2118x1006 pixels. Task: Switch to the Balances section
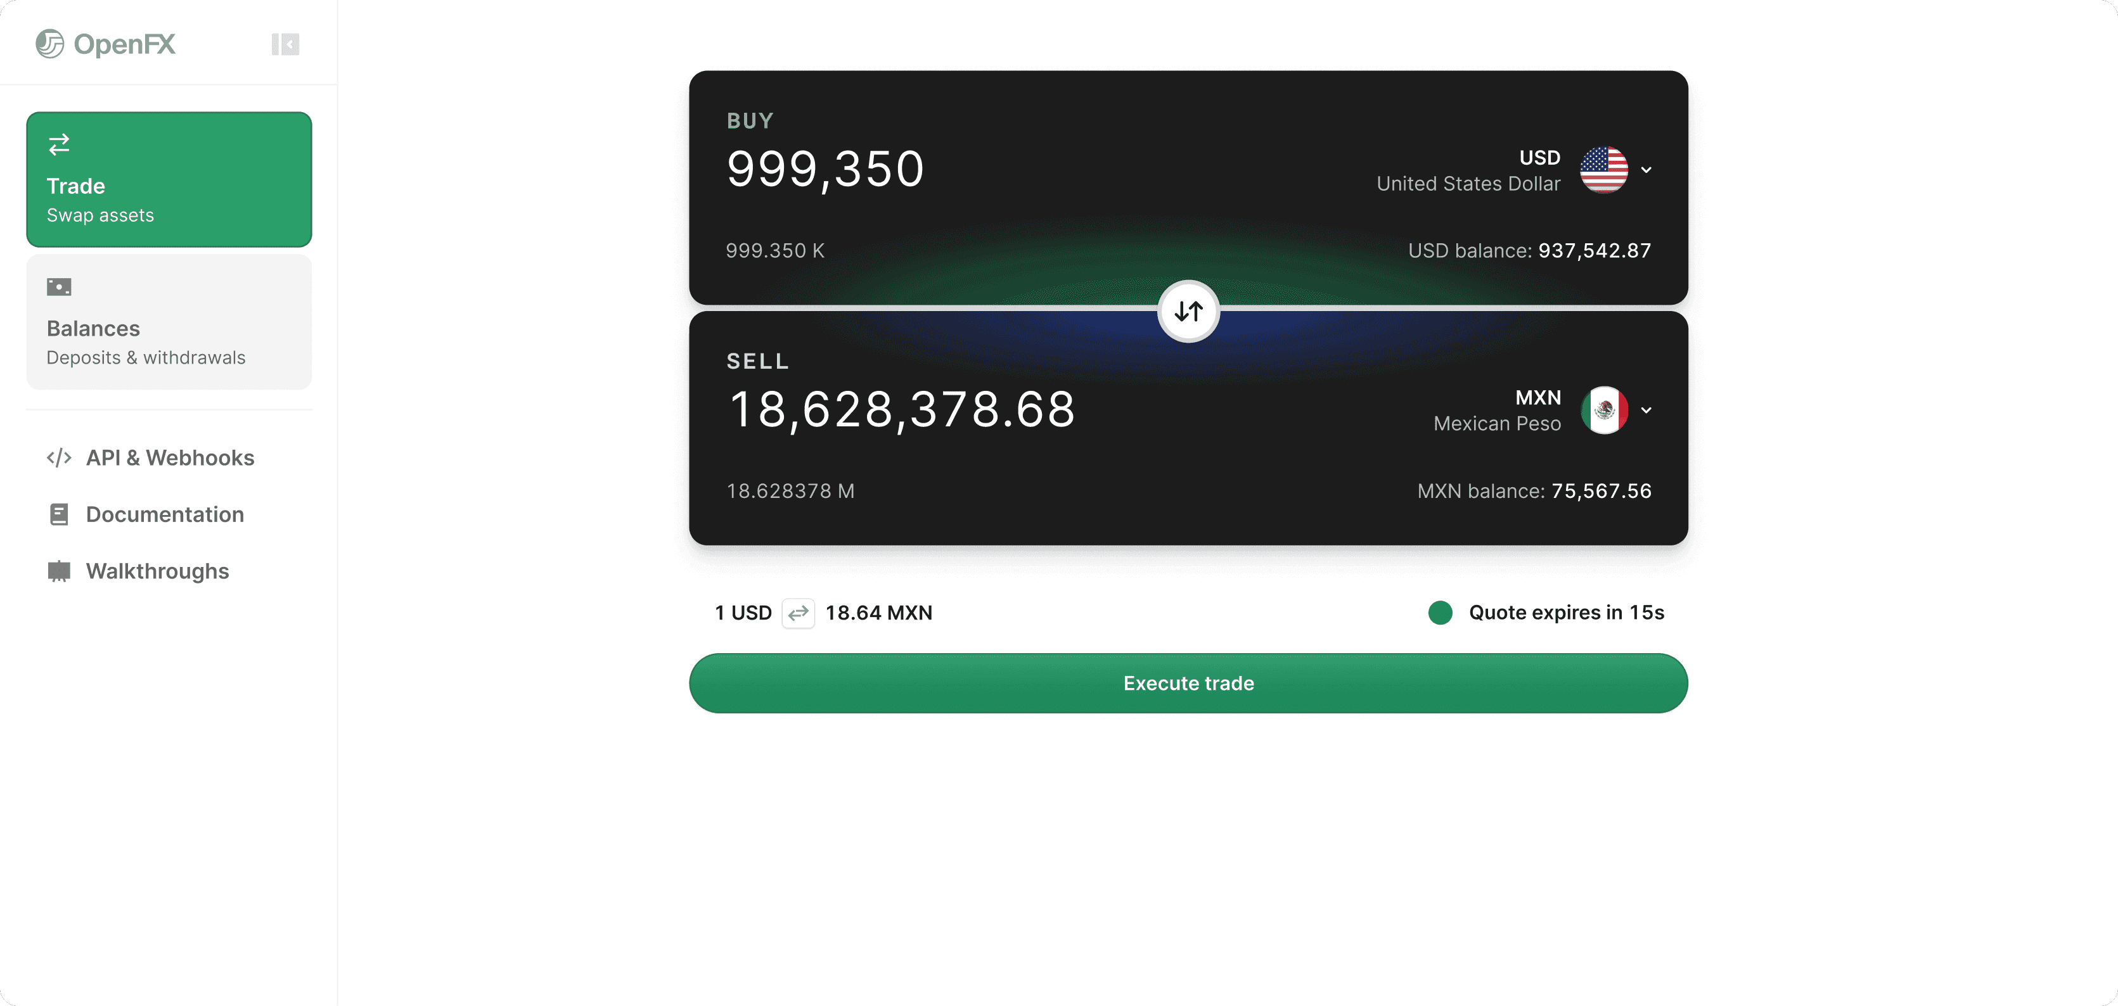tap(169, 323)
